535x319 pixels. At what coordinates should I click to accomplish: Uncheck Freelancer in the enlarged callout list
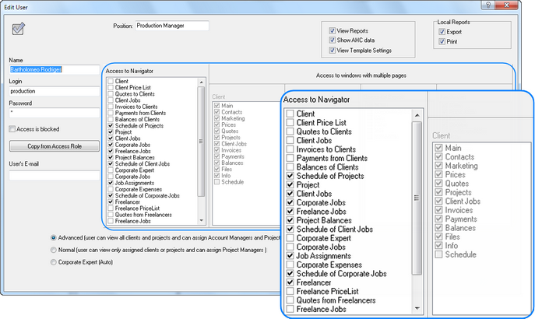[290, 282]
